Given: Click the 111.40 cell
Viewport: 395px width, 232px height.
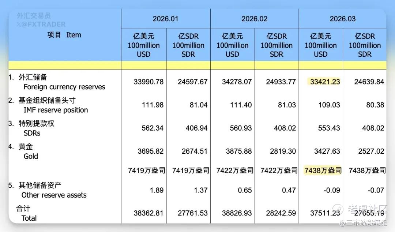Looking at the screenshot, I should tap(241, 105).
